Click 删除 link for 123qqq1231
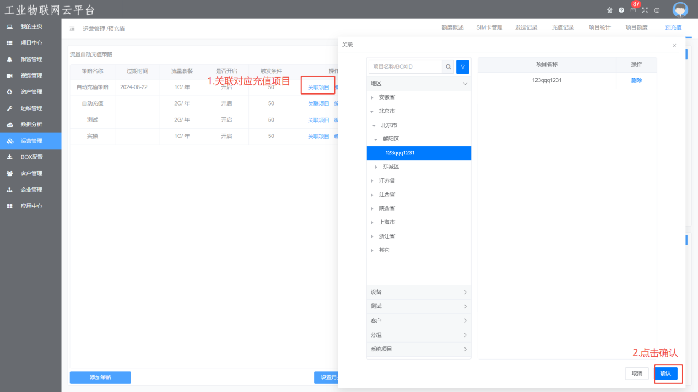This screenshot has width=698, height=392. pyautogui.click(x=636, y=81)
